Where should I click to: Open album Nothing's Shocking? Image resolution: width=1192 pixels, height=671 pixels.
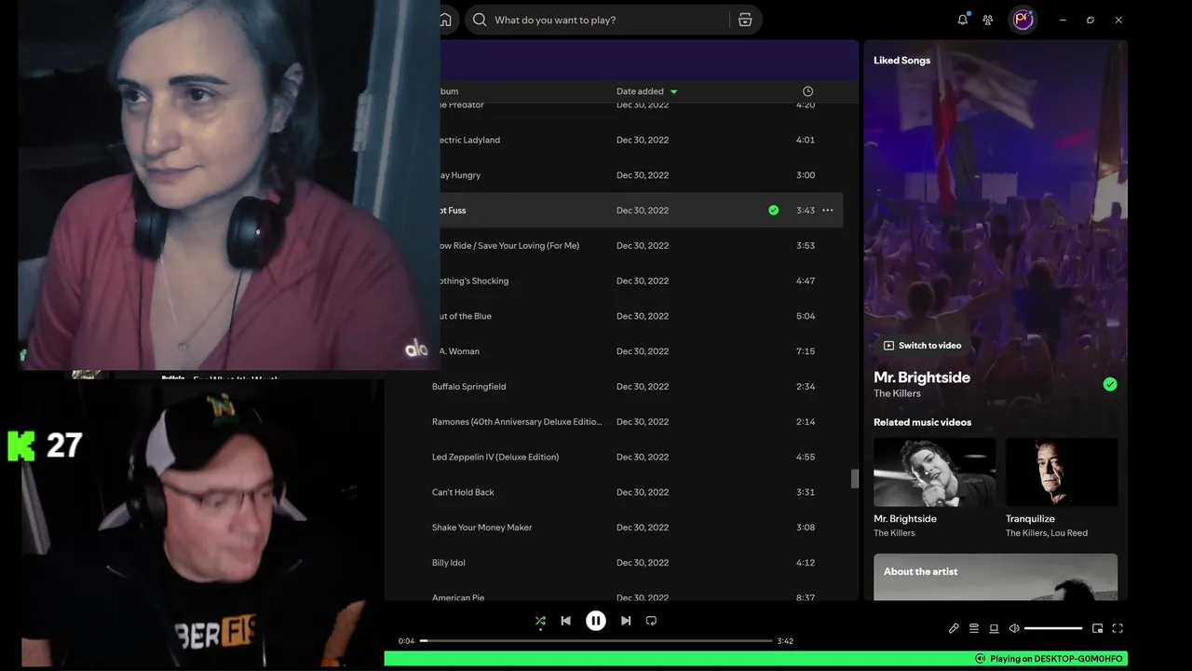point(473,281)
